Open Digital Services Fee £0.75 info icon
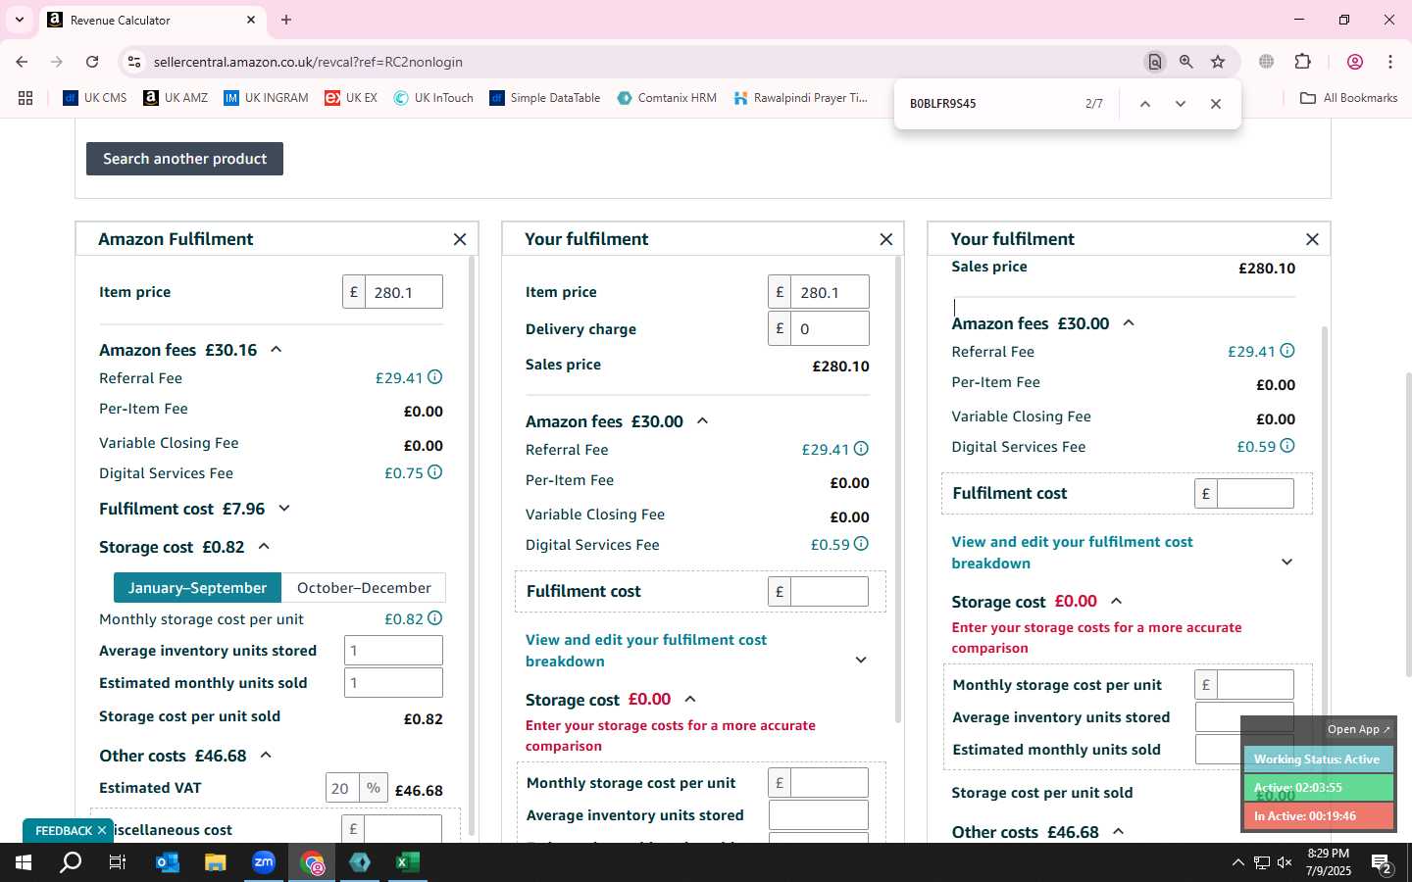 [x=435, y=472]
